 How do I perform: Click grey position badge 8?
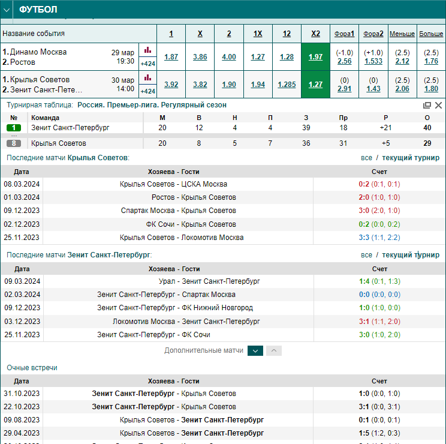pyautogui.click(x=14, y=143)
